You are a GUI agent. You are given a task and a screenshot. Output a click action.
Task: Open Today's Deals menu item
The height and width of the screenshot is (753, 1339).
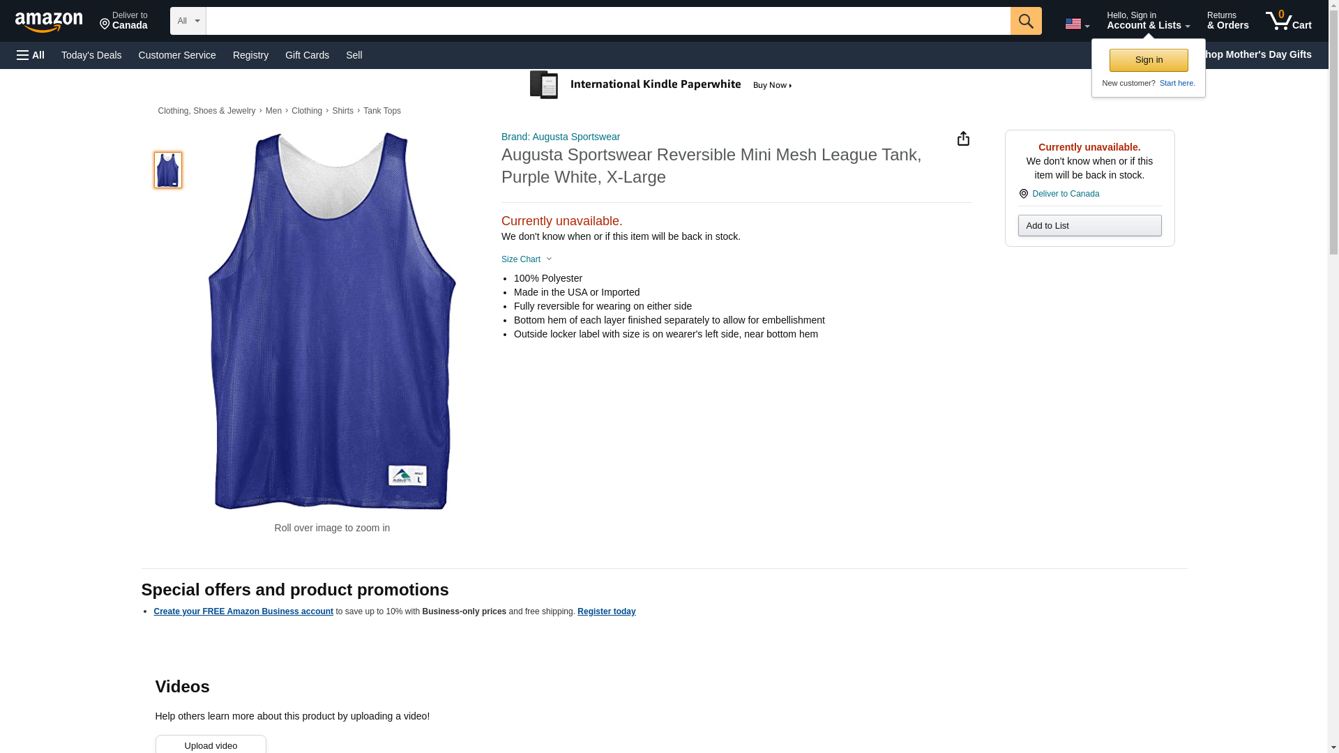pyautogui.click(x=91, y=55)
